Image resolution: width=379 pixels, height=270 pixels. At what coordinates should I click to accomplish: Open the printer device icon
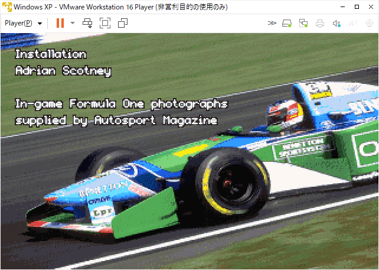320,24
